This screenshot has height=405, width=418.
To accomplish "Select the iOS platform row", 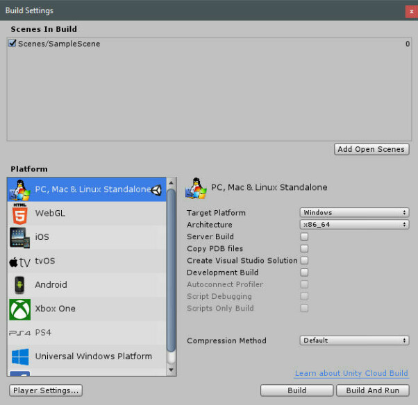I will [x=87, y=237].
